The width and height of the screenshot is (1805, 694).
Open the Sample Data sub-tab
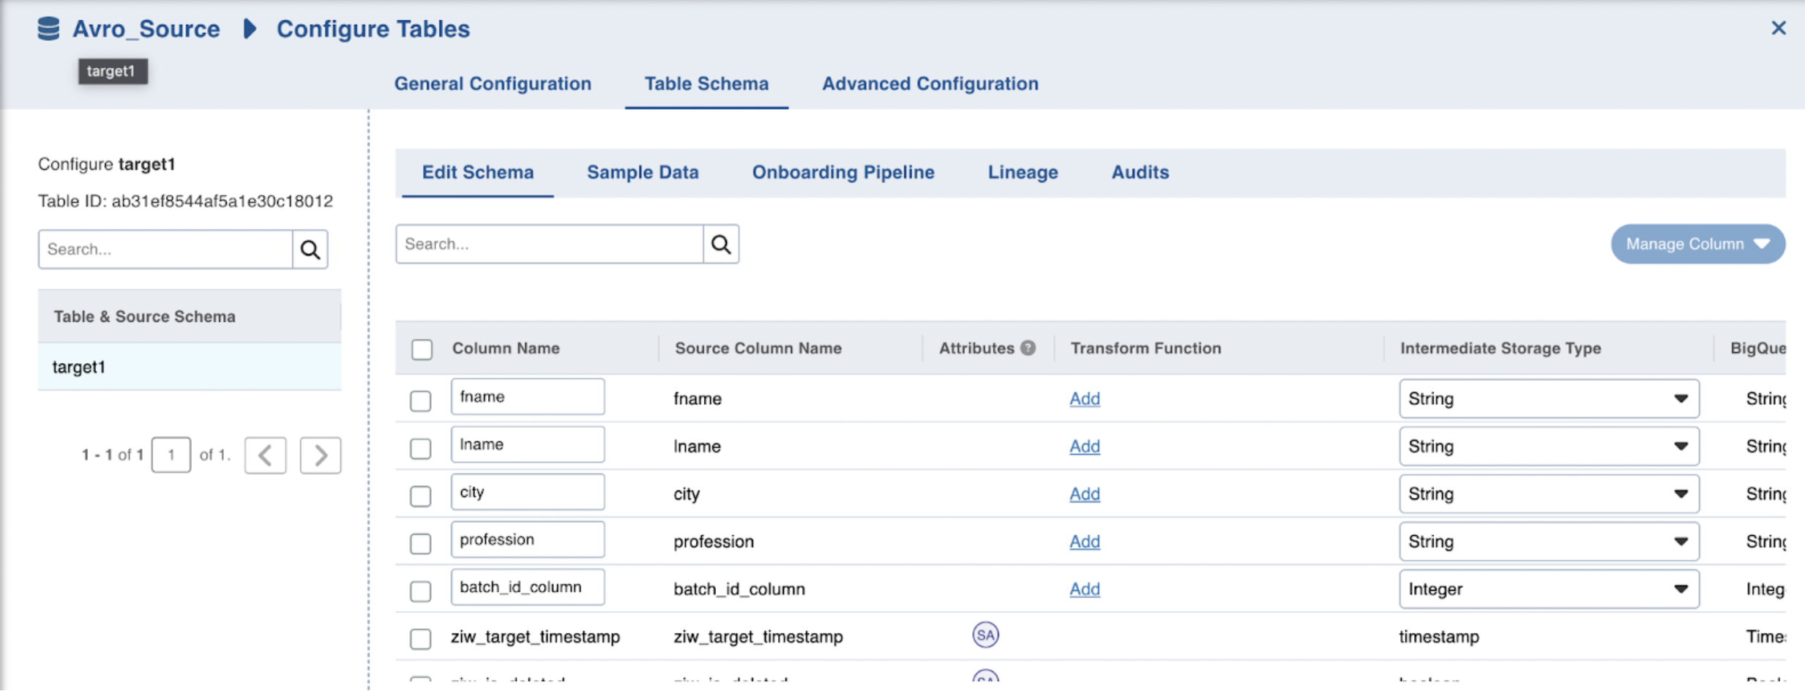pyautogui.click(x=643, y=172)
